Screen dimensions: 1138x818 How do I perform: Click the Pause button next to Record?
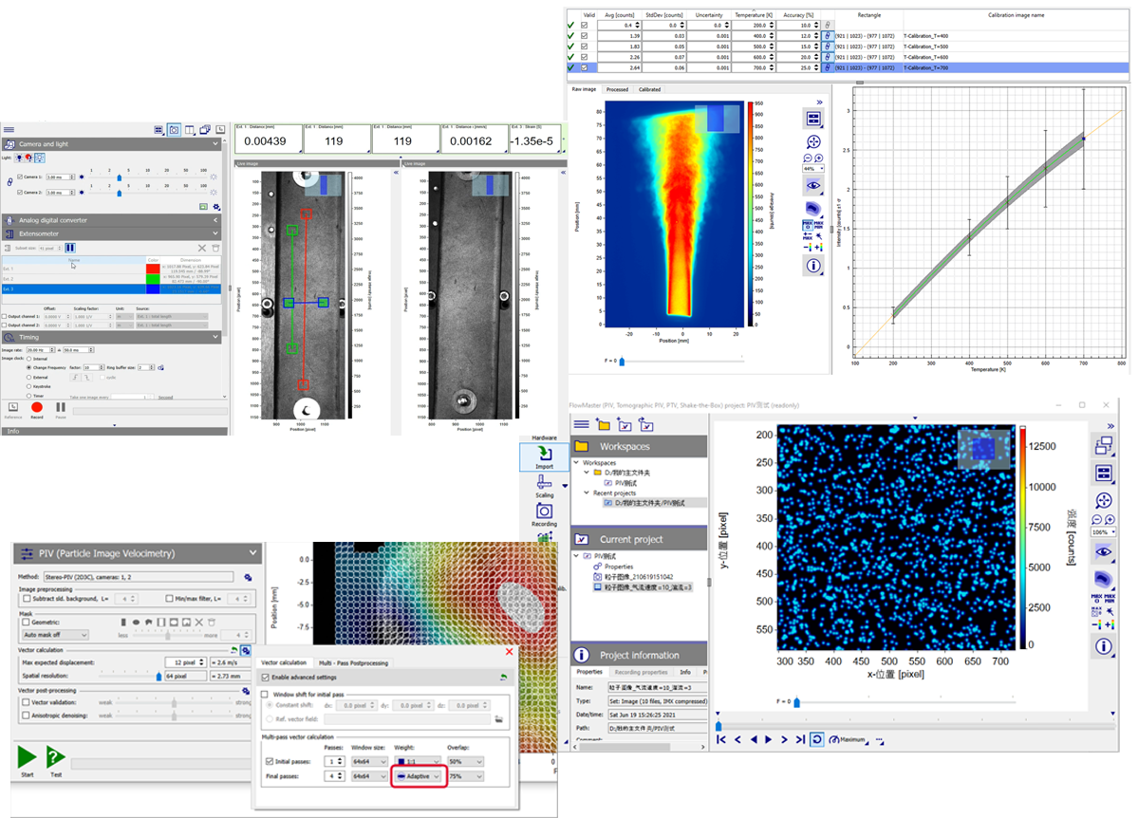pyautogui.click(x=62, y=406)
